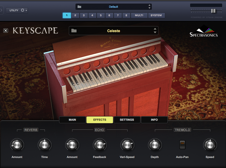Click the Reverb Amount knob
Image resolution: width=226 pixels, height=168 pixels.
pyautogui.click(x=17, y=145)
